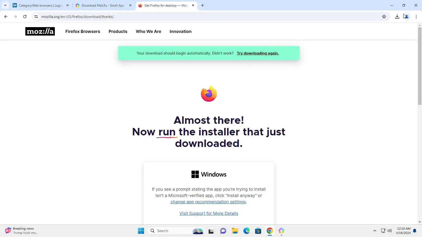Click the Google Chrome taskbar icon
The width and height of the screenshot is (422, 237).
270,231
